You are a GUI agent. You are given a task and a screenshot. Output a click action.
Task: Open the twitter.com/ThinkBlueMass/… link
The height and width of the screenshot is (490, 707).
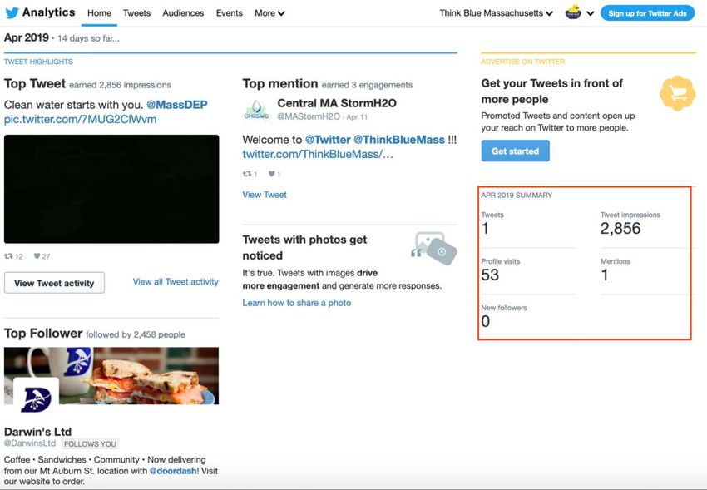(x=318, y=154)
